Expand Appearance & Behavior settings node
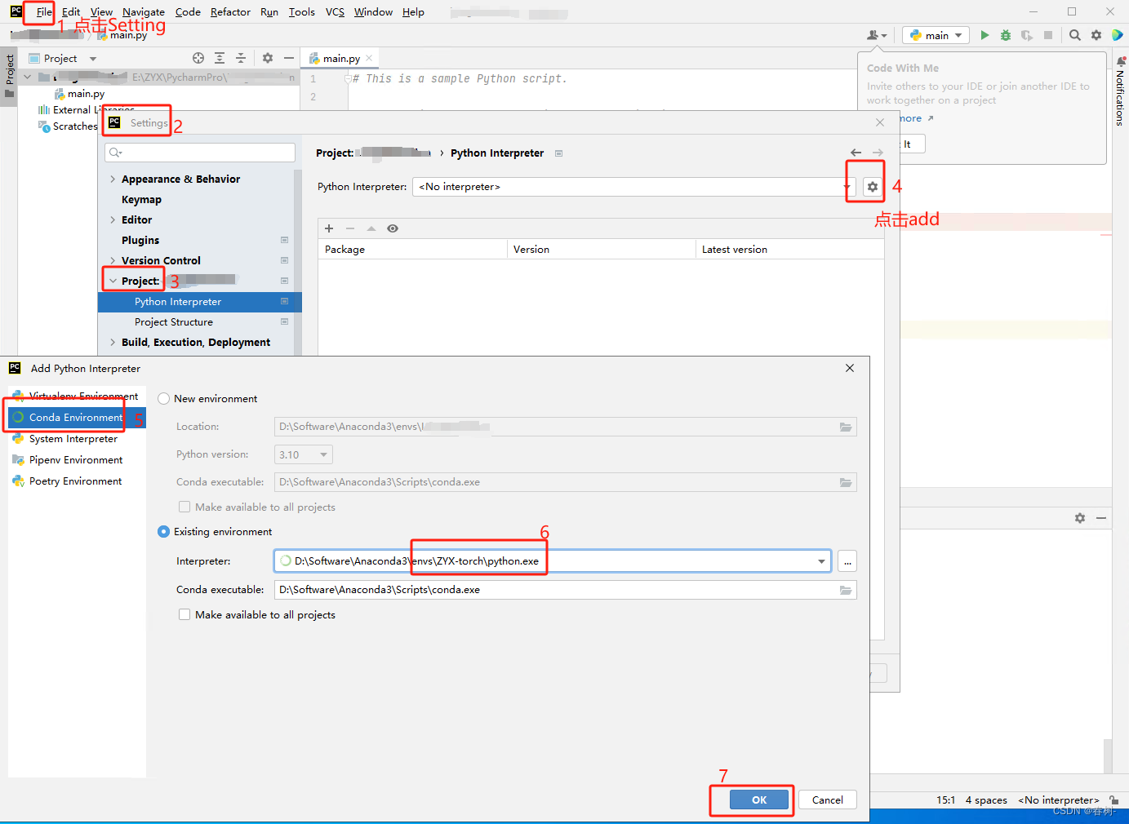1129x824 pixels. tap(113, 179)
